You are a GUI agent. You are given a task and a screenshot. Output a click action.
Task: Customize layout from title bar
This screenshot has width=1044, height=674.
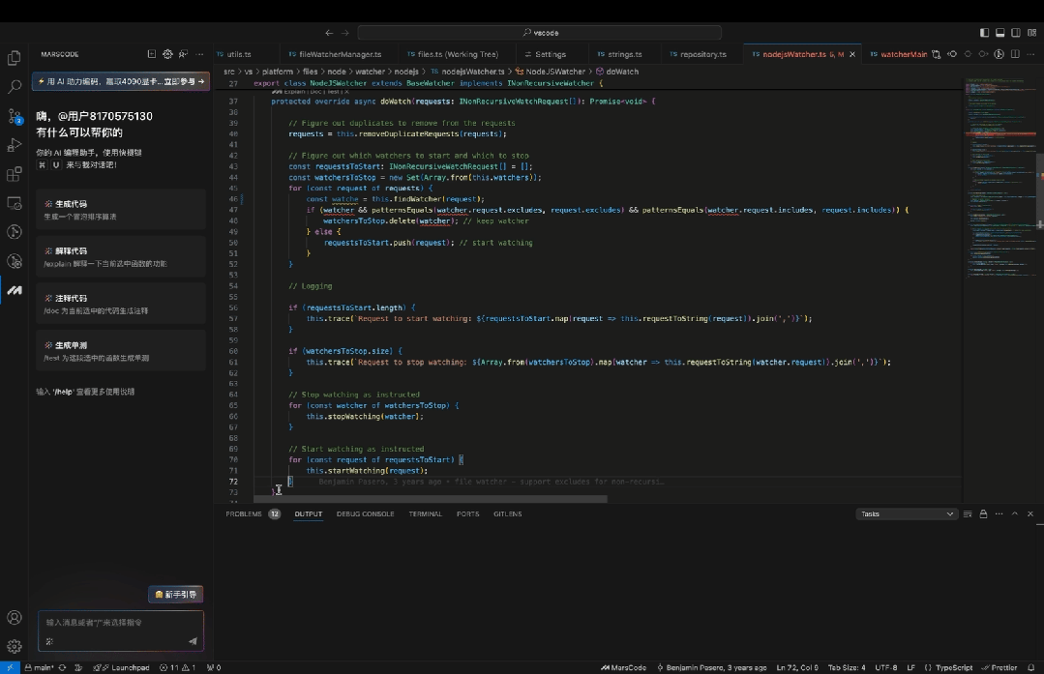(1032, 33)
